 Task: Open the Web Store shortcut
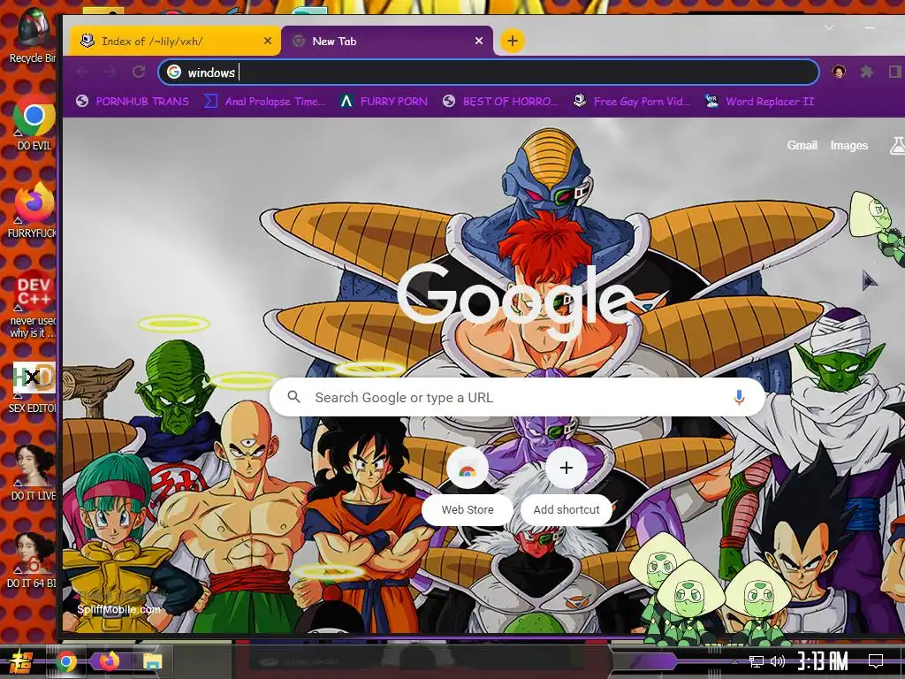tap(467, 485)
